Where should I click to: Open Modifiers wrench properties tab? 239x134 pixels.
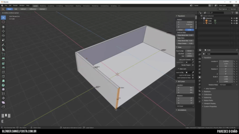200,84
